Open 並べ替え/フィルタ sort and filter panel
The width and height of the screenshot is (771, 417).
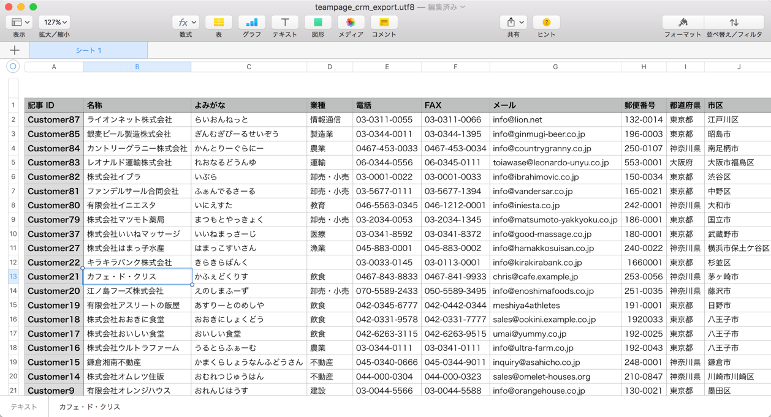734,23
